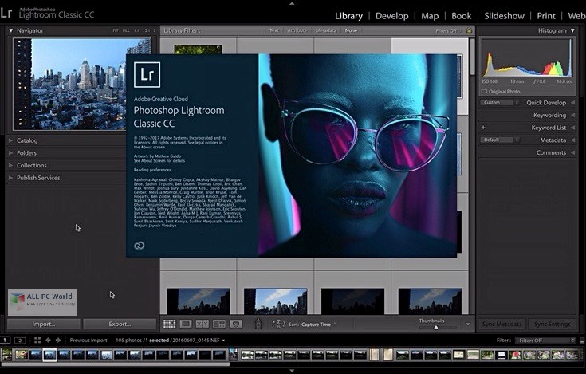Set Navigator zoom to FILL
This screenshot has height=374, width=586.
pyautogui.click(x=126, y=30)
